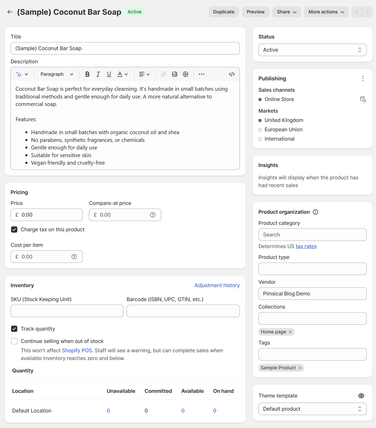The height and width of the screenshot is (428, 376).
Task: Insert a video into the description
Action: point(186,74)
